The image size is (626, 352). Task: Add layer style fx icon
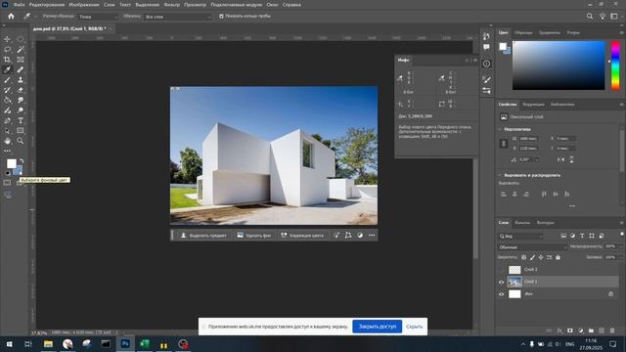pos(559,330)
